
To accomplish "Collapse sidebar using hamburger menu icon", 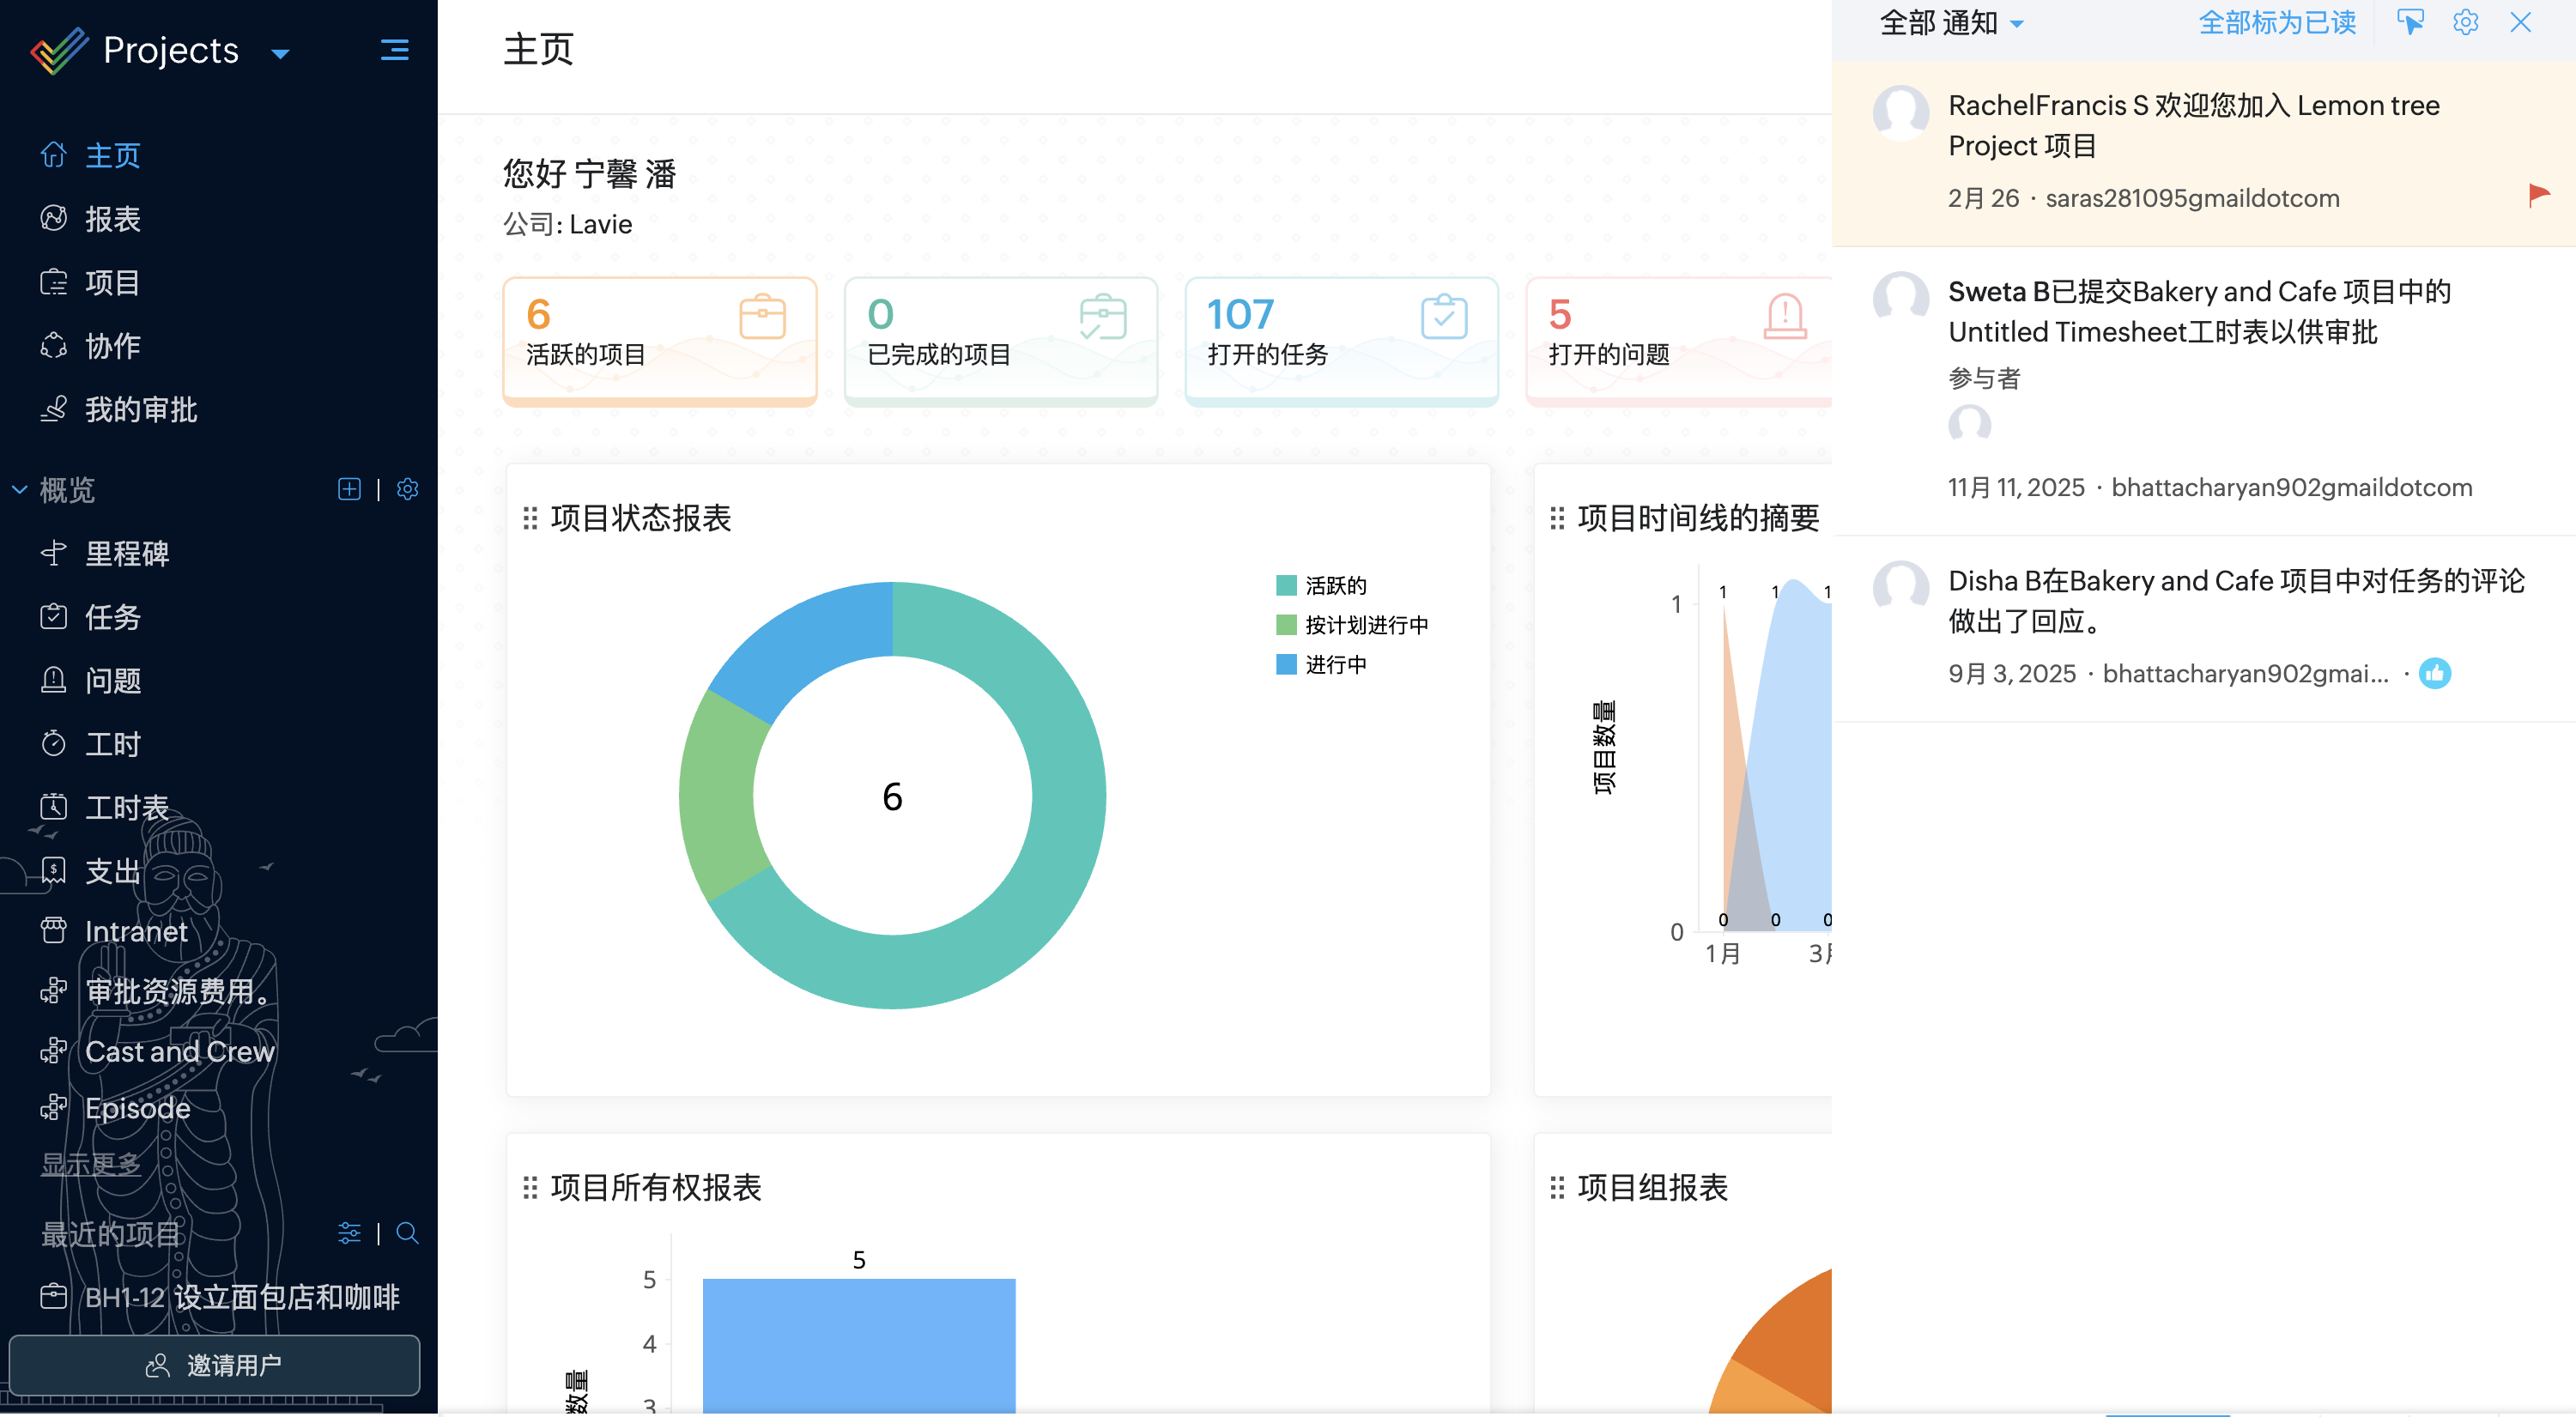I will coord(395,49).
